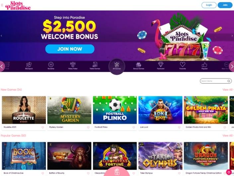This screenshot has width=234, height=176.
Task: Open the Video Poker category
Action: tap(73, 66)
